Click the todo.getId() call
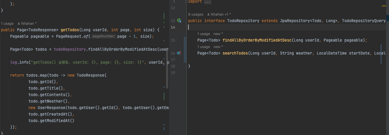The image size is (389, 135). (42, 82)
